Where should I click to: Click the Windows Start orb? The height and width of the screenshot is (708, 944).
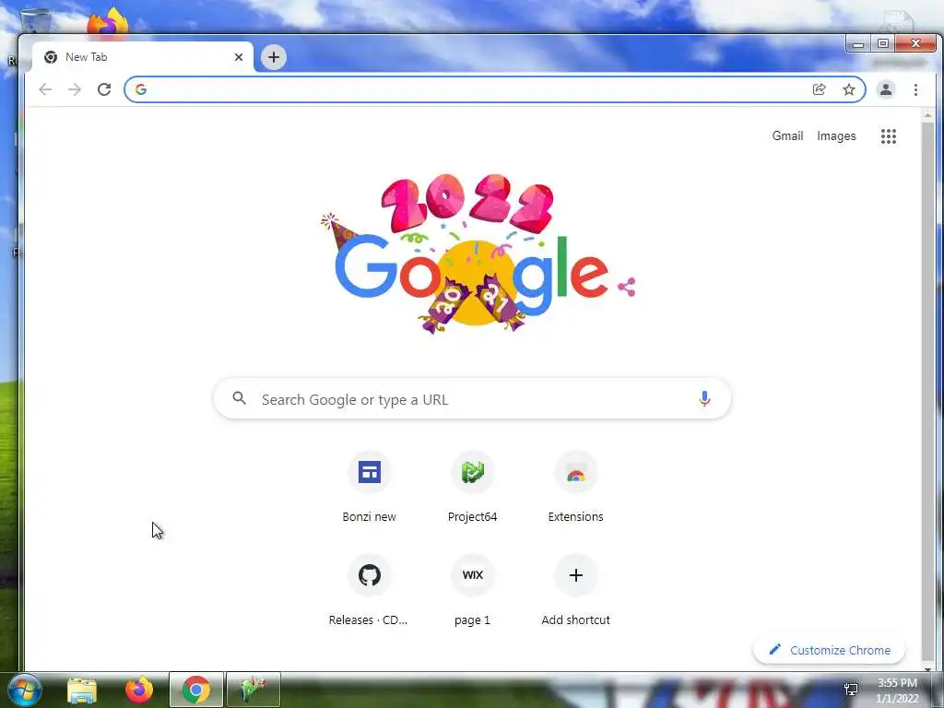tap(24, 690)
